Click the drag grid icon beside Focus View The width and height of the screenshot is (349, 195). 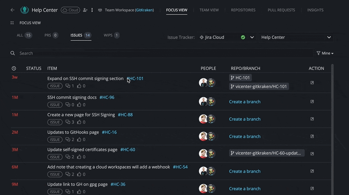[x=12, y=23]
